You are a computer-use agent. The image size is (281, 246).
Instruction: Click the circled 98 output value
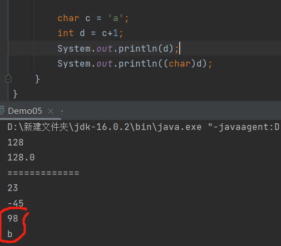pyautogui.click(x=13, y=218)
